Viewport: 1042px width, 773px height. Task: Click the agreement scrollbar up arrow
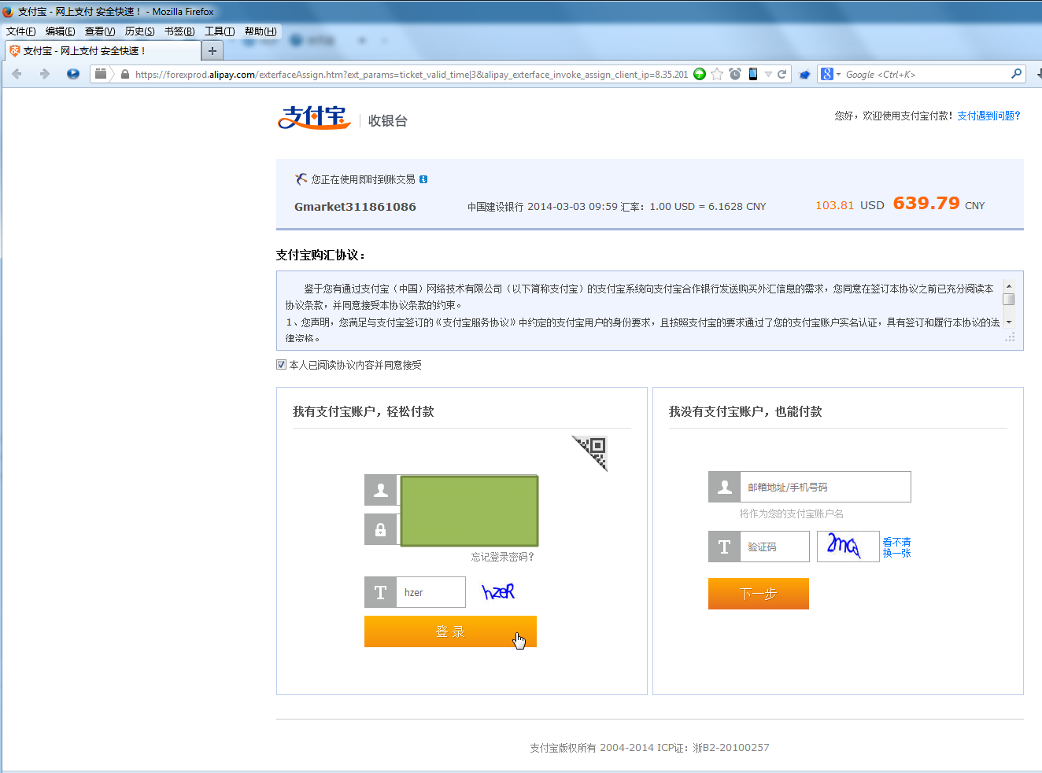point(1009,287)
